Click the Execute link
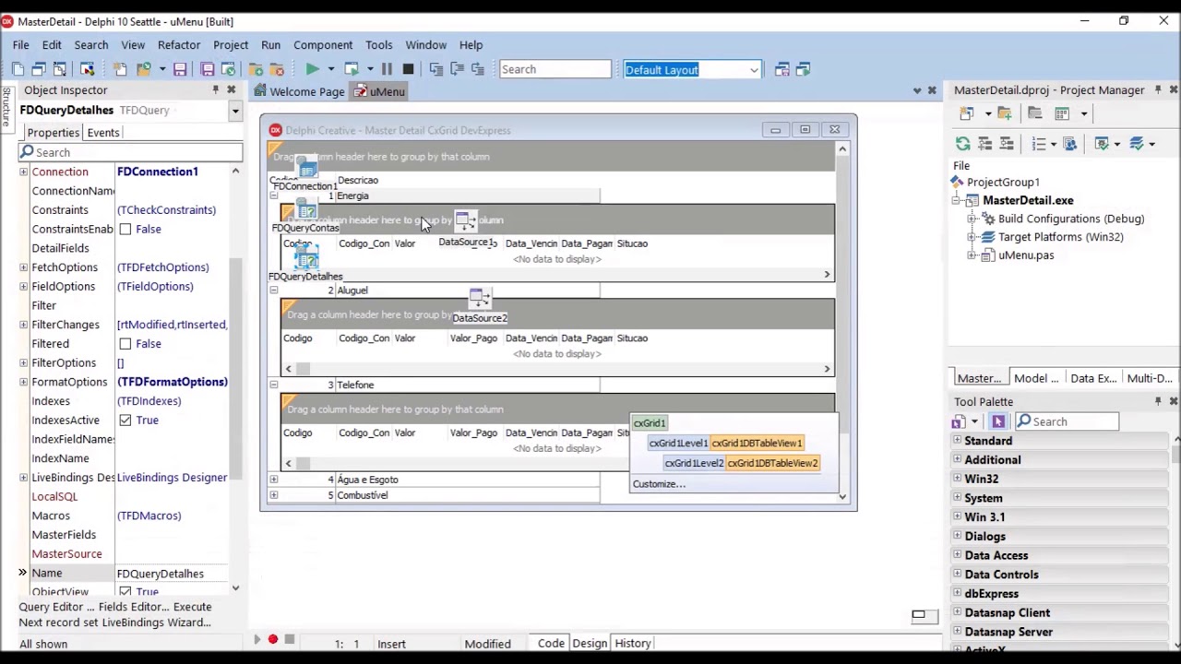 coord(193,607)
